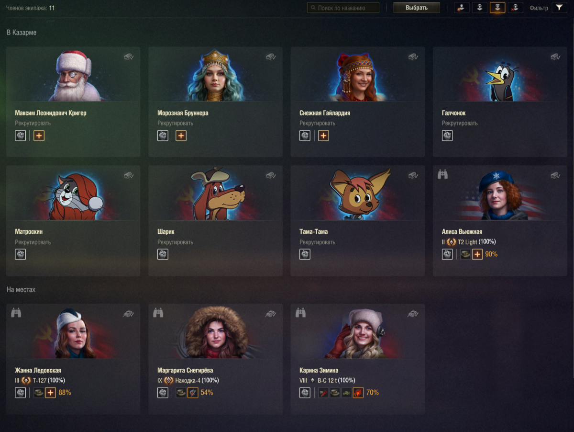The width and height of the screenshot is (574, 432).
Task: Click the tank icon on Тама-Тама's card
Action: (413, 175)
